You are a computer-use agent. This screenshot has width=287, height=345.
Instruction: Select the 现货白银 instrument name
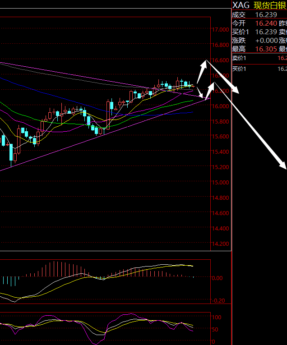pyautogui.click(x=270, y=5)
